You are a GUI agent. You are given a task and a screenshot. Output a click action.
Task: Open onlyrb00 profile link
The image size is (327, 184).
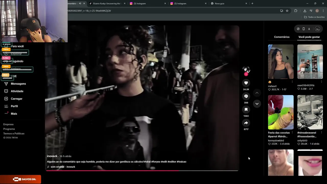tap(302, 141)
